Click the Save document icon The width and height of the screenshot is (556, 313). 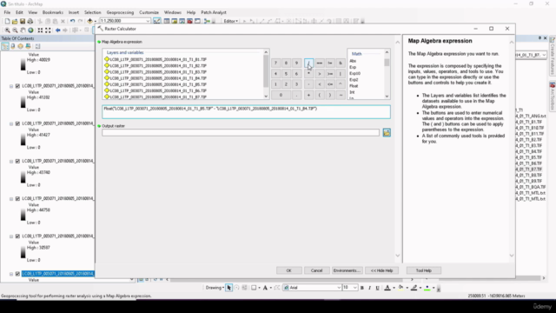(x=23, y=21)
